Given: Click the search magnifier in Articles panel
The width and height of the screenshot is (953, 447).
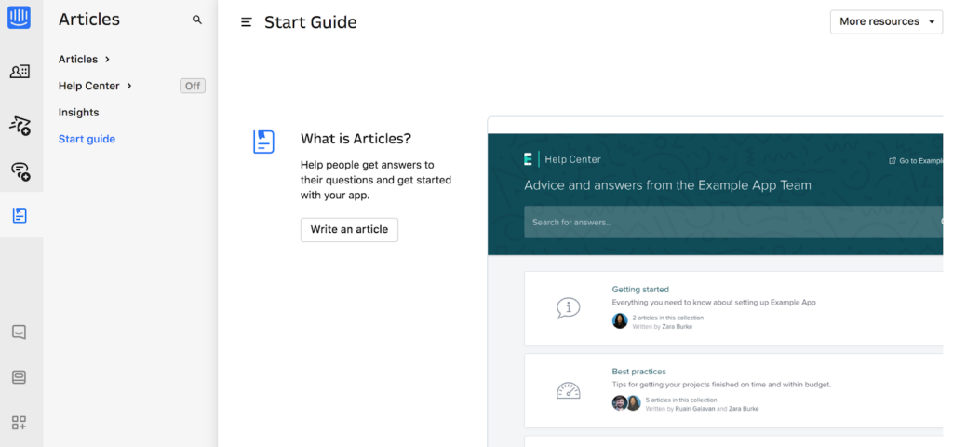Looking at the screenshot, I should click(x=197, y=20).
